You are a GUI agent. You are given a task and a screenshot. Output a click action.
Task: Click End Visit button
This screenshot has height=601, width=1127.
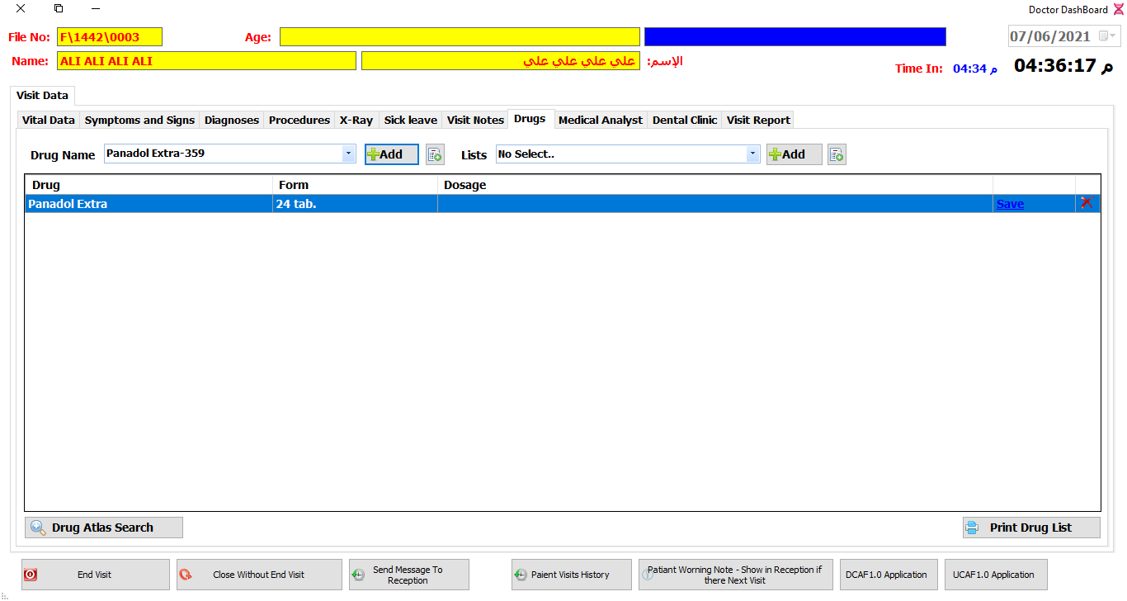coord(95,575)
